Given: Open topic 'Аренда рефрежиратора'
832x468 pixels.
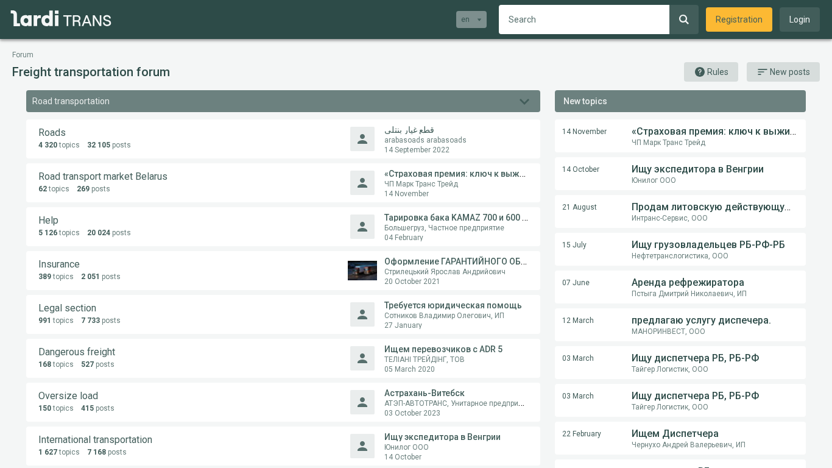Looking at the screenshot, I should coord(687,282).
